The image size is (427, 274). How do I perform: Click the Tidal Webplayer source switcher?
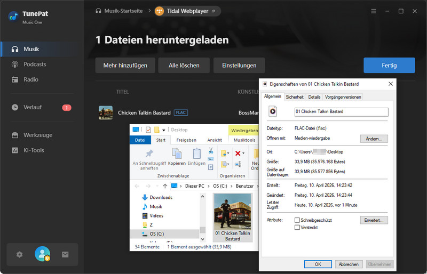tap(188, 11)
